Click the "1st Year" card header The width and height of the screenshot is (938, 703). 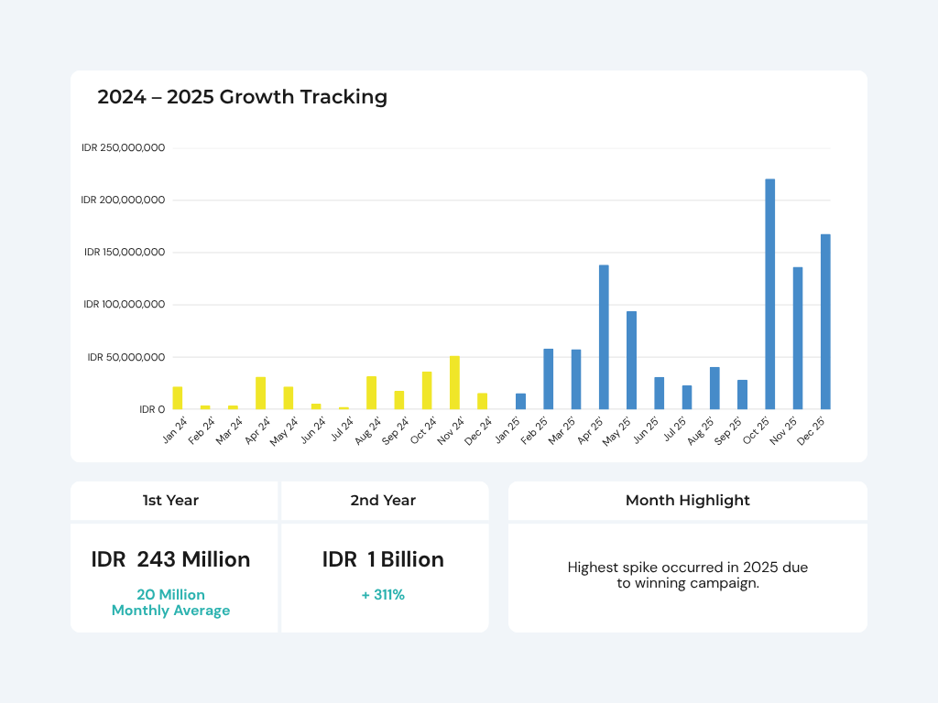(x=170, y=501)
